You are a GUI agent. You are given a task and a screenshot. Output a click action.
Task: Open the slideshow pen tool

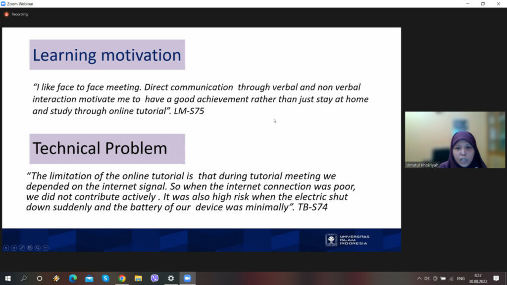pyautogui.click(x=22, y=248)
